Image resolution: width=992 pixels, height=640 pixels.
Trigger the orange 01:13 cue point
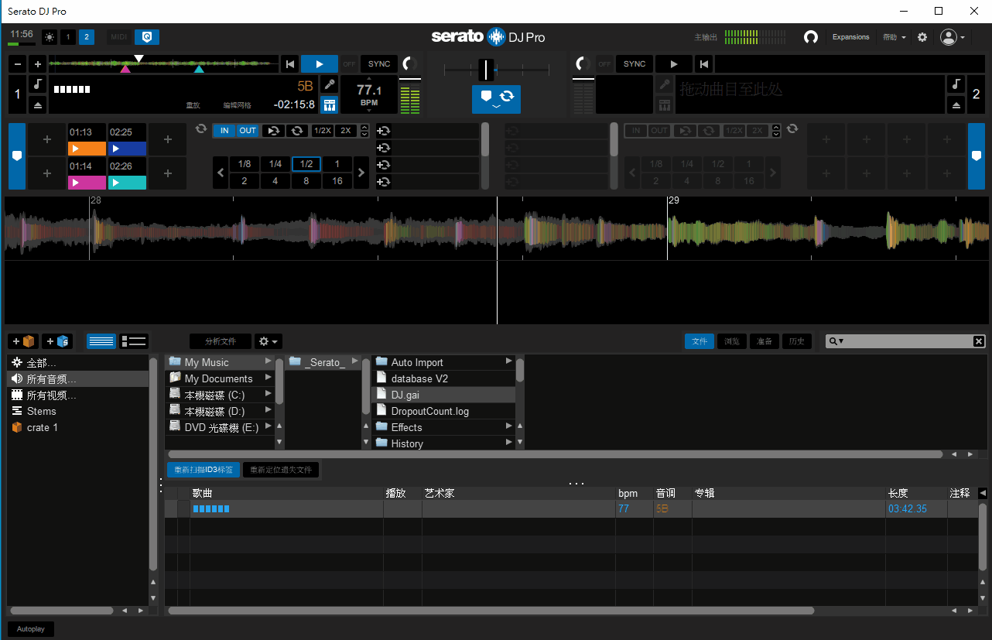click(x=87, y=149)
